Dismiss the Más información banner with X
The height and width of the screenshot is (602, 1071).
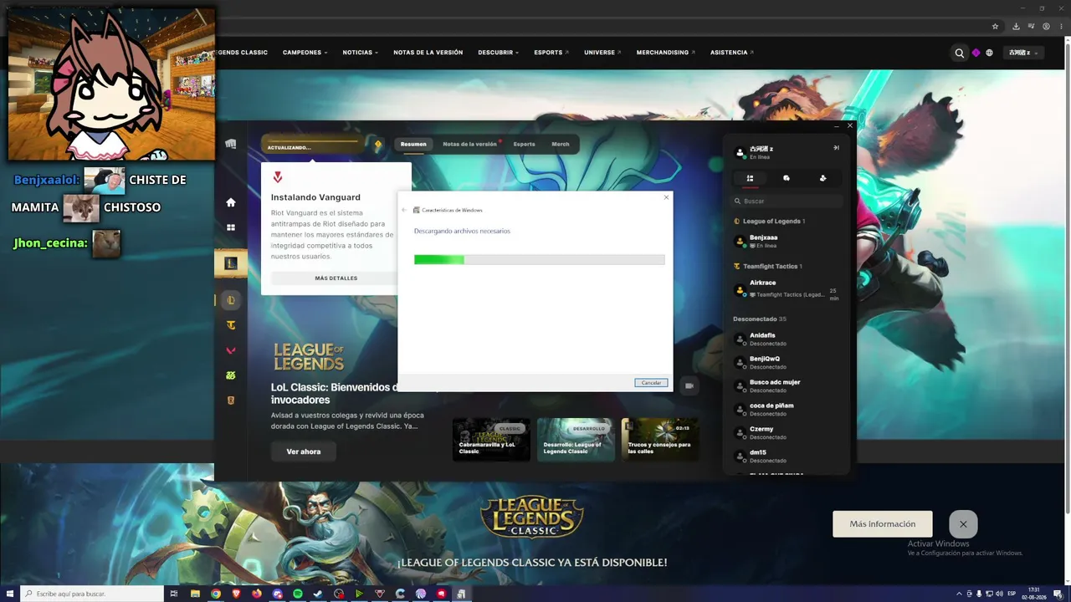tap(963, 524)
